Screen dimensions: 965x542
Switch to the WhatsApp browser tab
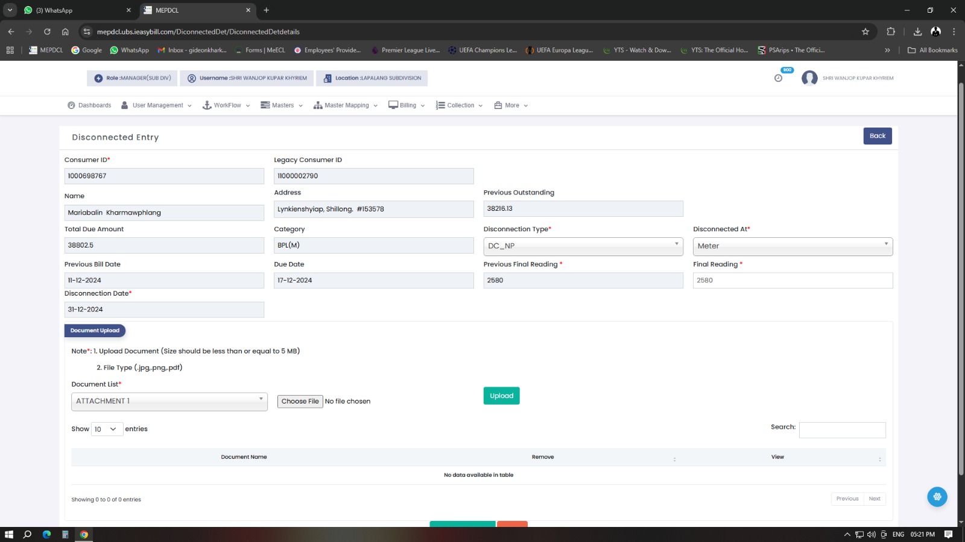(x=75, y=10)
